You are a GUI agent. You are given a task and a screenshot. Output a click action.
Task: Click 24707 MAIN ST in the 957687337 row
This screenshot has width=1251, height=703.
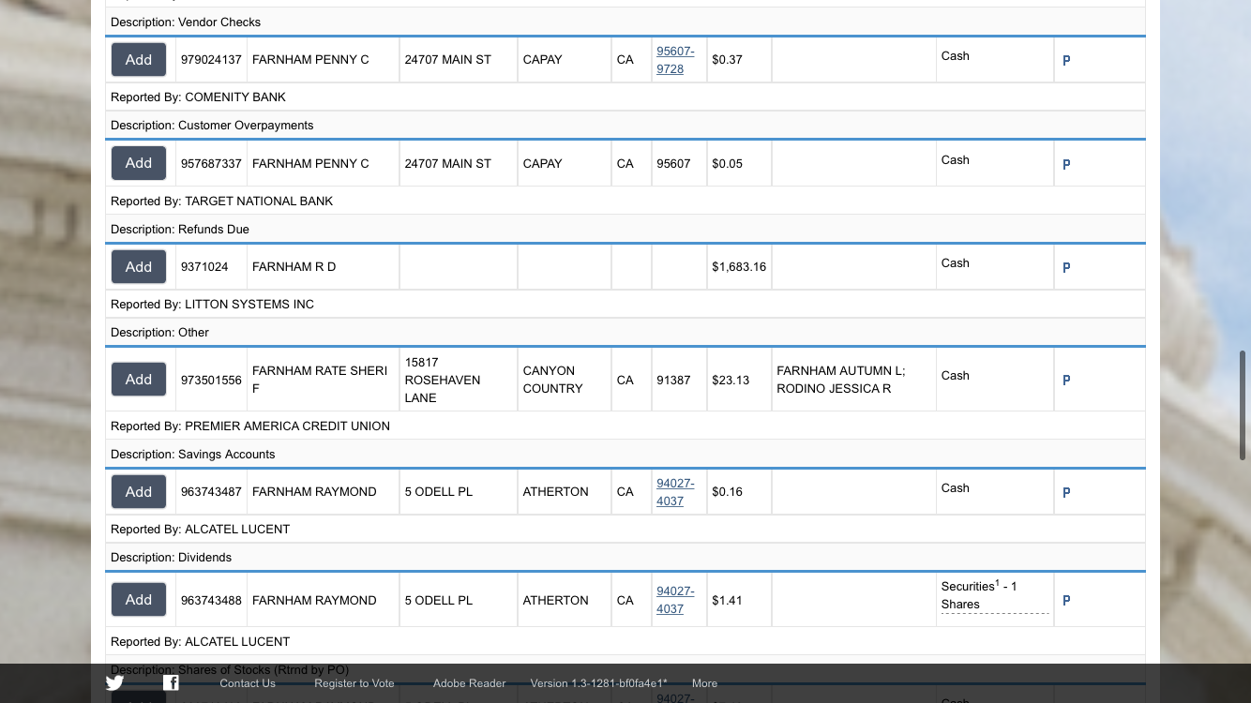click(448, 164)
